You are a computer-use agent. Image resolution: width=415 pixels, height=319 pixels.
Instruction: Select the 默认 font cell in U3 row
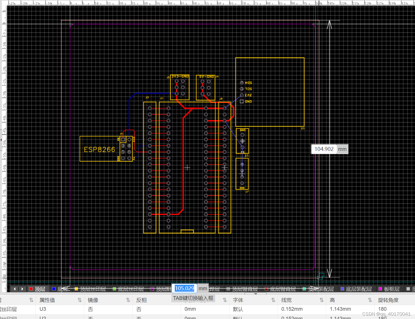(x=253, y=309)
